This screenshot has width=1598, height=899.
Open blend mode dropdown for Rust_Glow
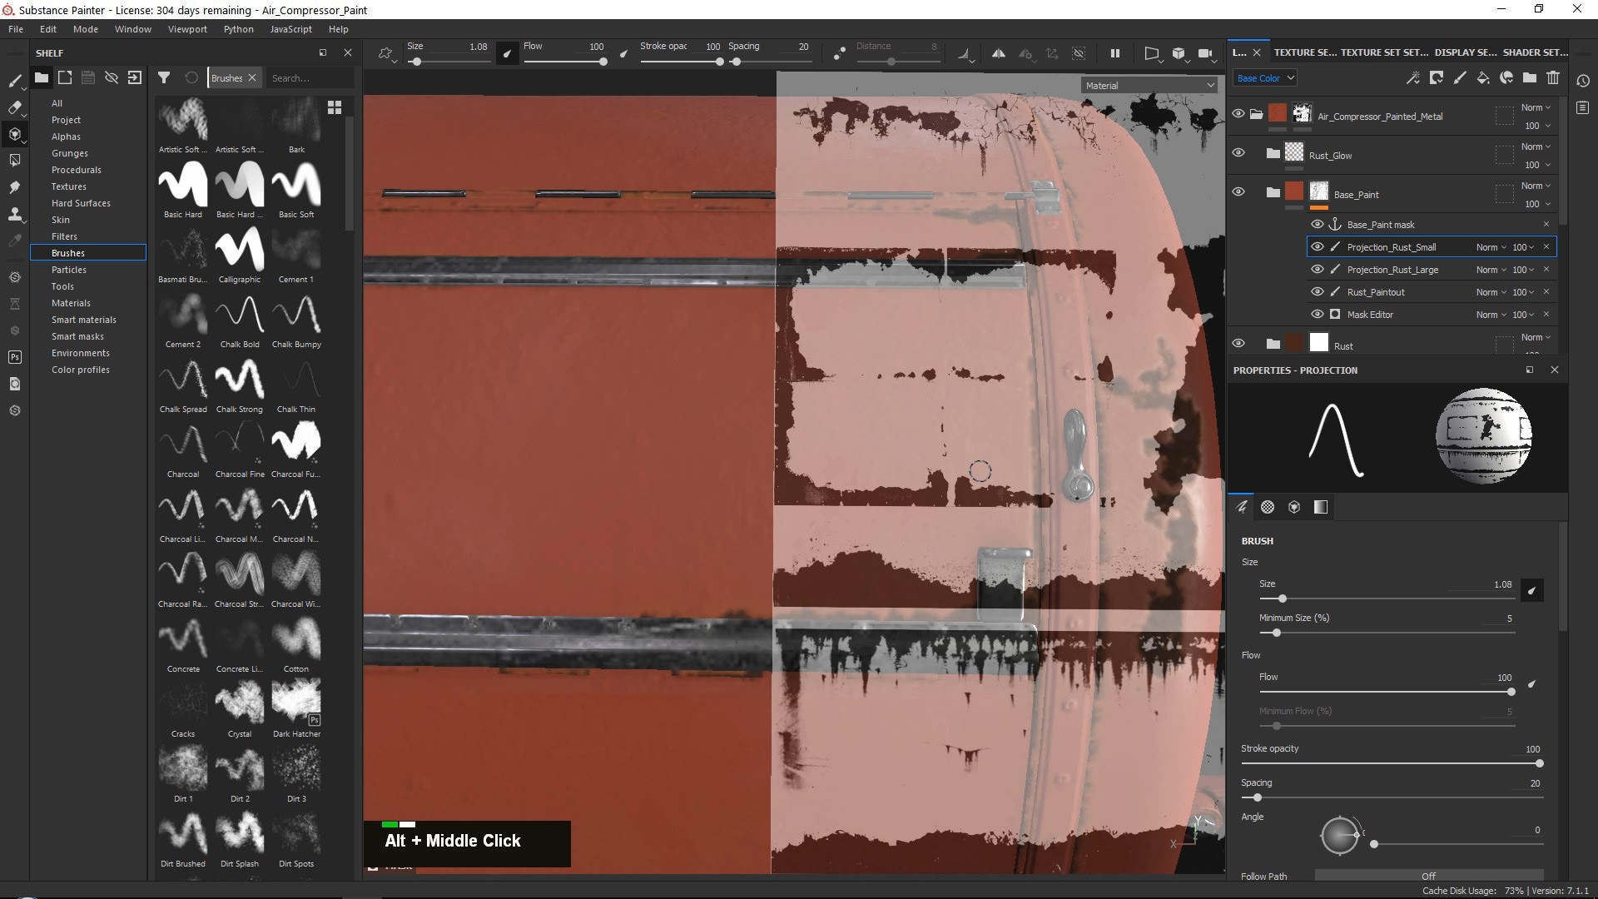1536,147
